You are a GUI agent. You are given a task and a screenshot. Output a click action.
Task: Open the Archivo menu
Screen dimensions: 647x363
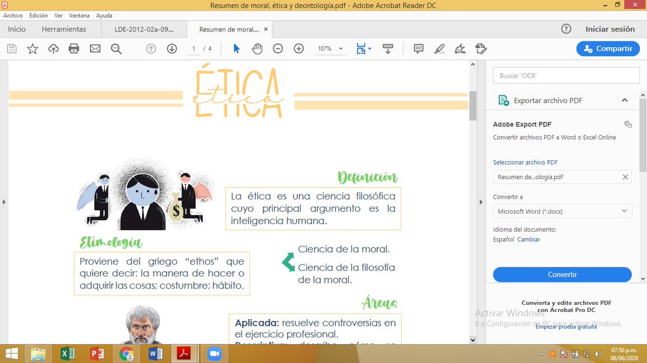(13, 16)
